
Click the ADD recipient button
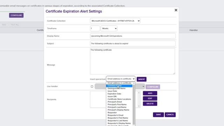point(150,93)
